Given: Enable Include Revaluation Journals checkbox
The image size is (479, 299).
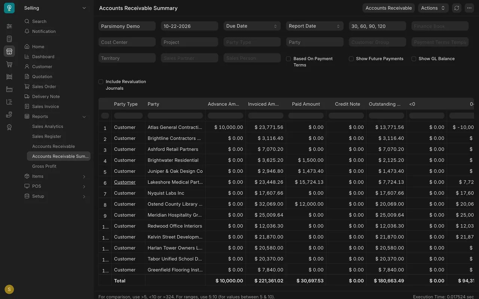Looking at the screenshot, I should pyautogui.click(x=101, y=81).
